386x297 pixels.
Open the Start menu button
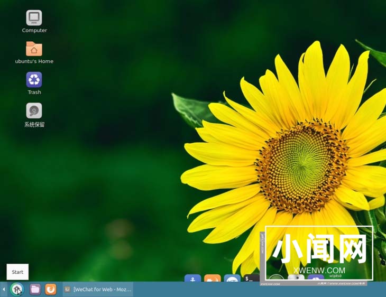pyautogui.click(x=17, y=289)
